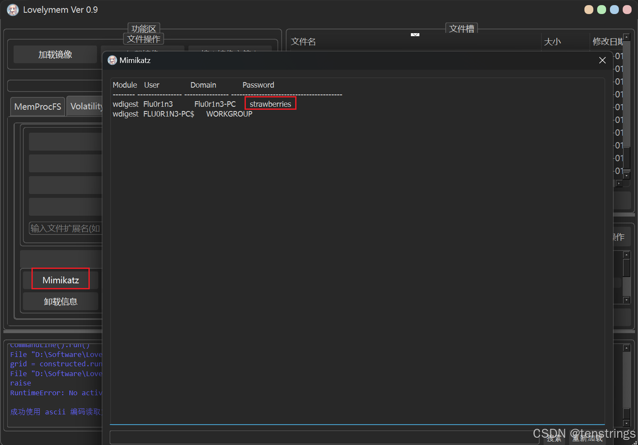The width and height of the screenshot is (638, 445).
Task: Click the file list scrollbar up arrow
Action: pyautogui.click(x=627, y=37)
